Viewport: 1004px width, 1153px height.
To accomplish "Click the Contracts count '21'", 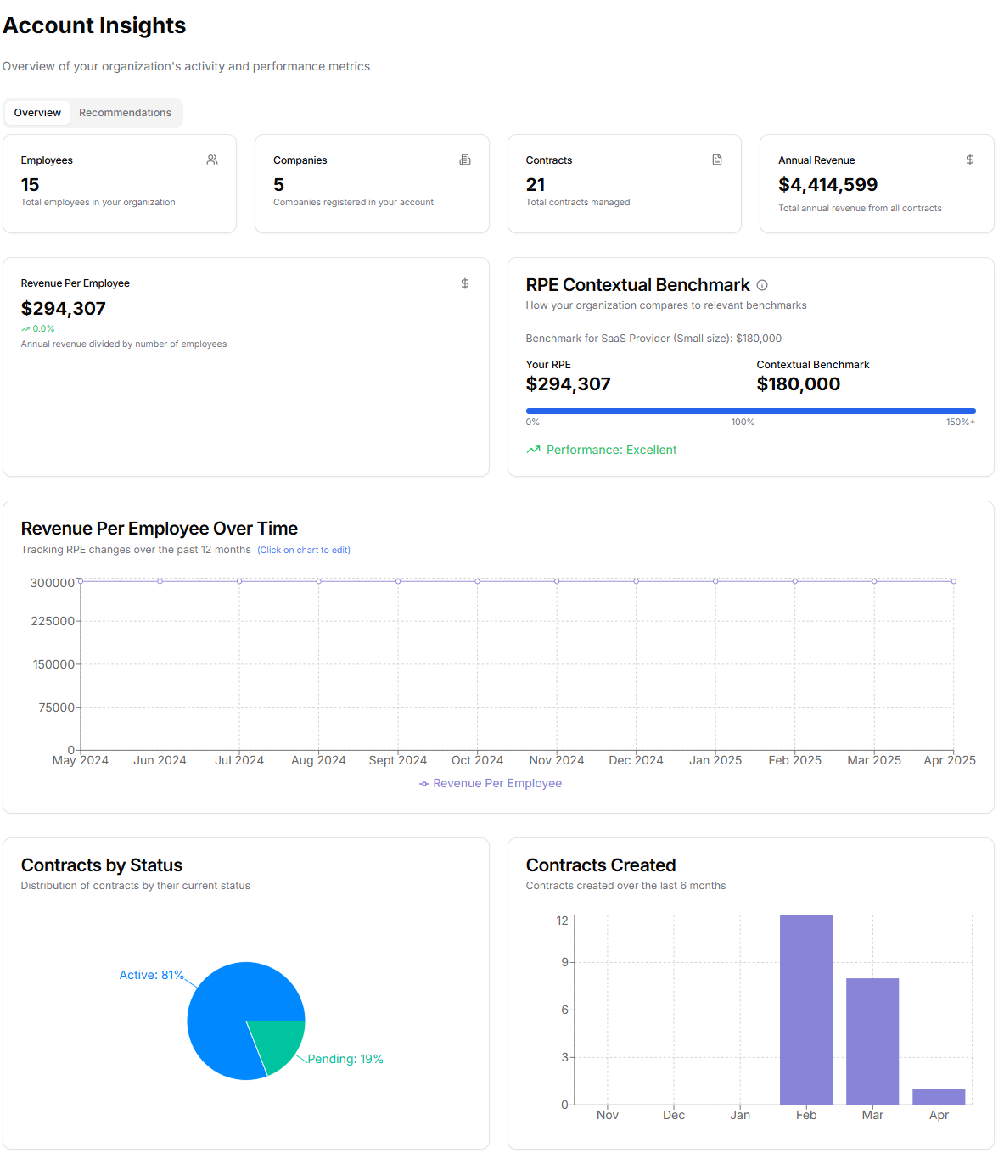I will [x=536, y=185].
